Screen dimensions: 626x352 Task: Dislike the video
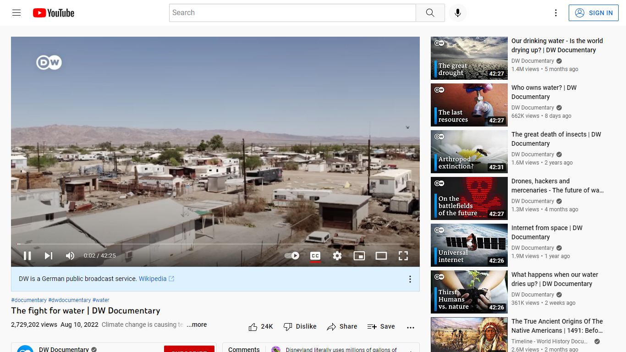click(x=300, y=326)
